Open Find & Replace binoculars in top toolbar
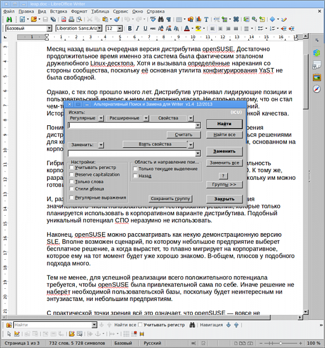 (161, 20)
